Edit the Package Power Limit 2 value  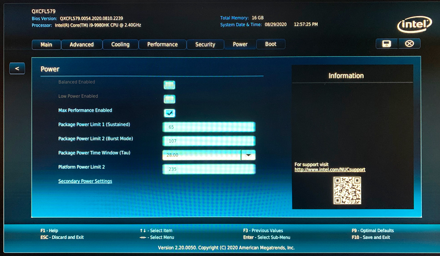point(208,141)
